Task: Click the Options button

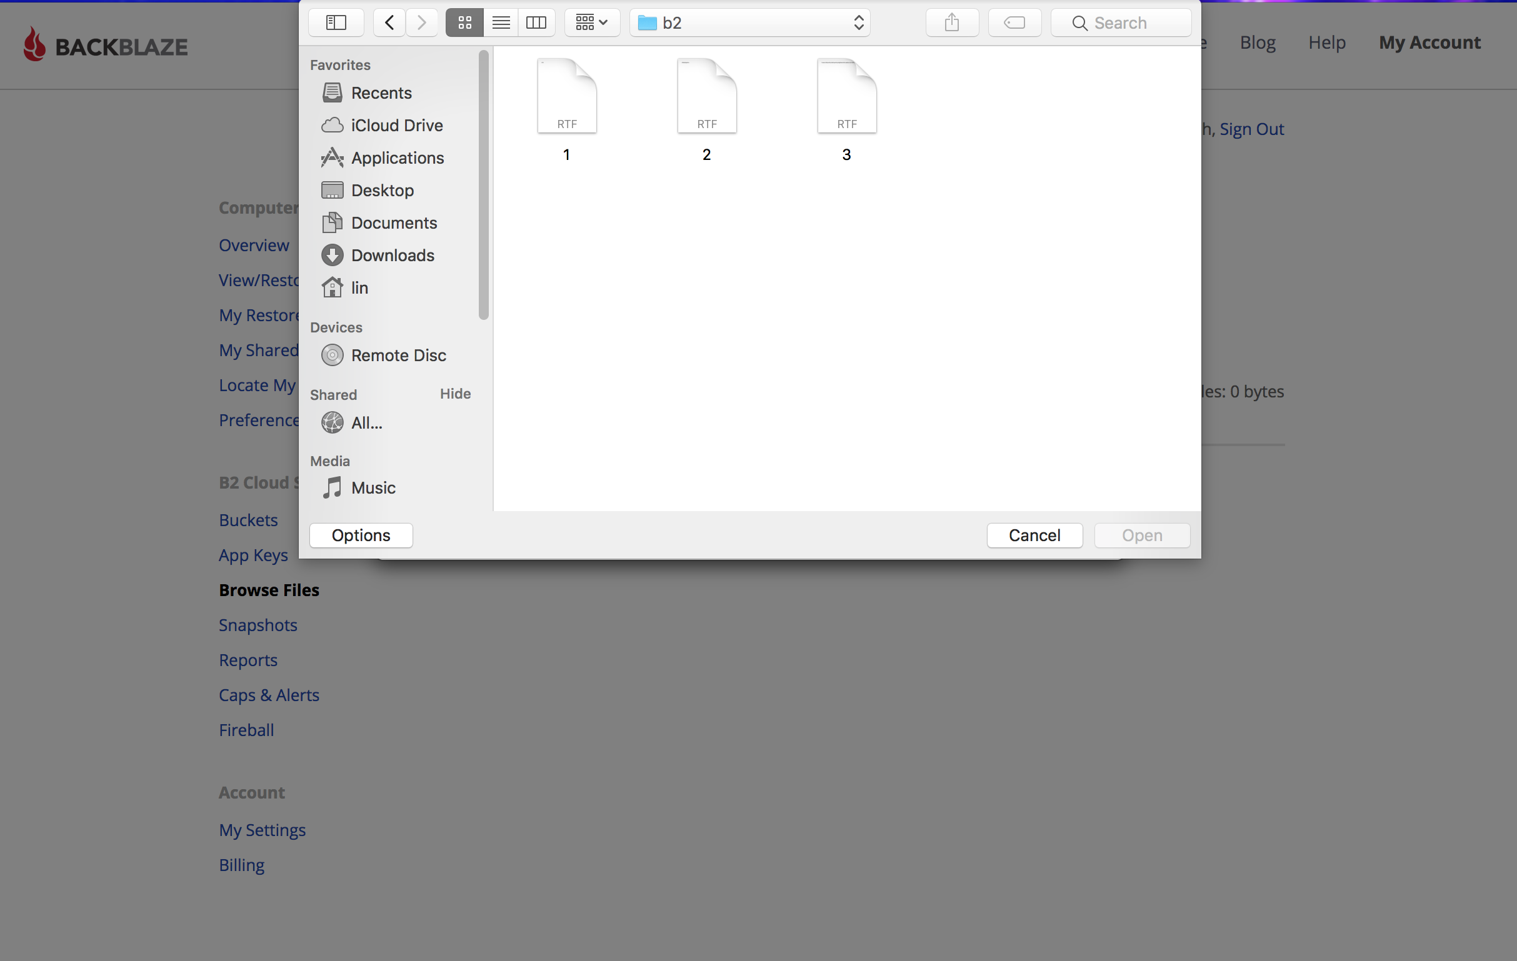Action: (361, 535)
